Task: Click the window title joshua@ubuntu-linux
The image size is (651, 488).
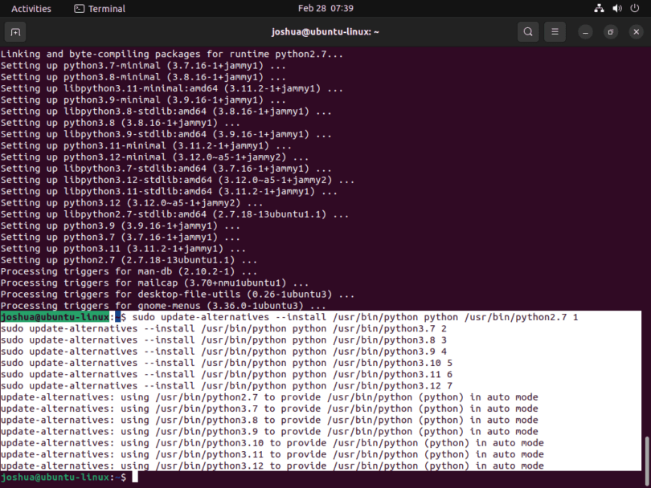Action: click(x=325, y=31)
